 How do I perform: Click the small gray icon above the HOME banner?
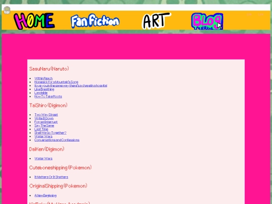[x=7, y=10]
